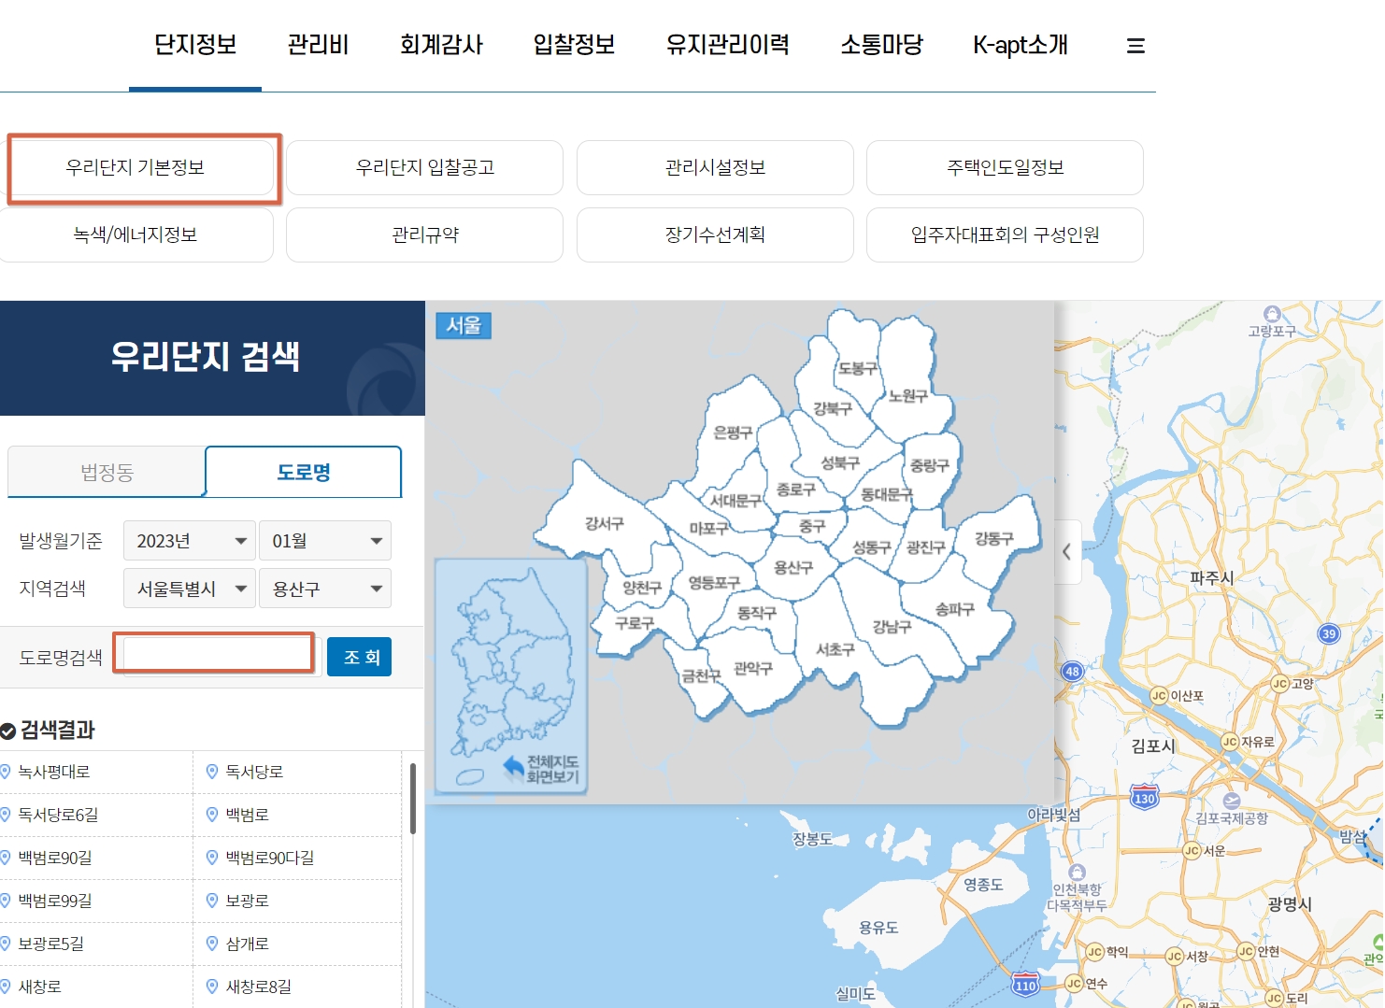Switch to 법정동 search mode
The width and height of the screenshot is (1385, 1008).
point(106,472)
